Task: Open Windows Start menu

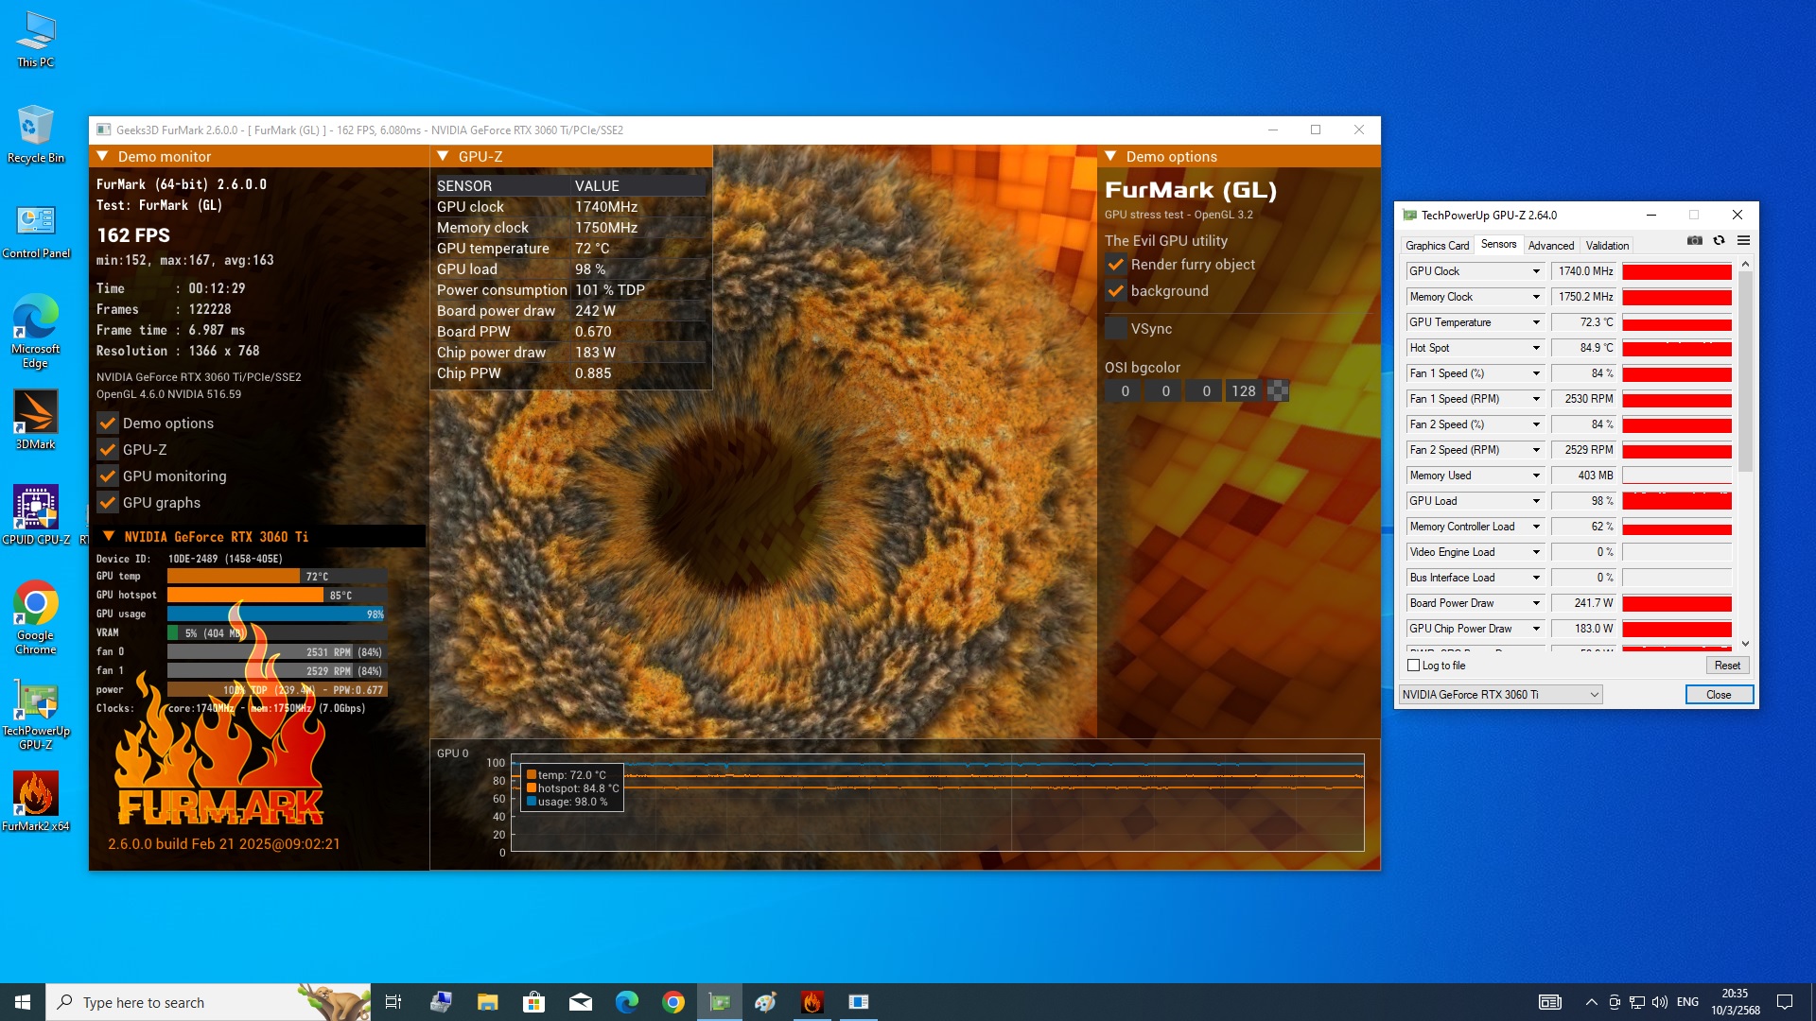Action: coord(23,1002)
